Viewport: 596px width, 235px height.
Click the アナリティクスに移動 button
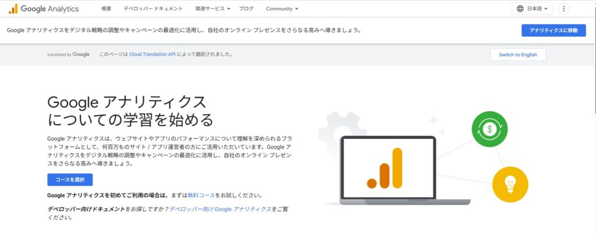click(x=554, y=30)
